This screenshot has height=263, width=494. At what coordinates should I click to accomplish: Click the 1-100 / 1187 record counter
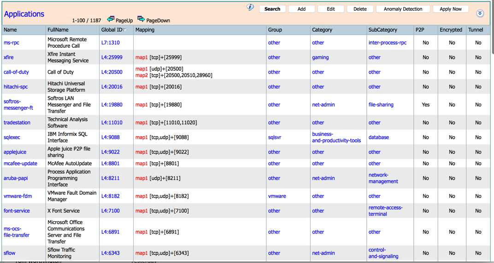click(x=87, y=20)
